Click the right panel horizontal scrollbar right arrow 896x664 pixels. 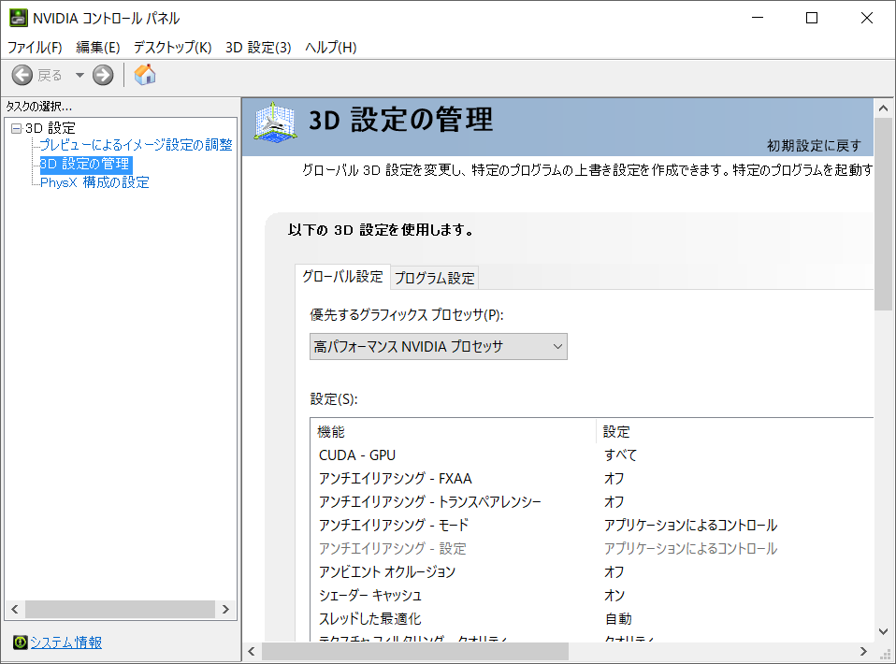click(x=863, y=652)
